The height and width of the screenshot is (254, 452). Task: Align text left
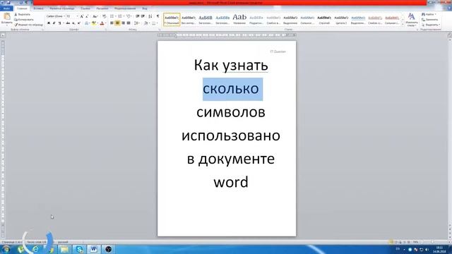pyautogui.click(x=112, y=23)
